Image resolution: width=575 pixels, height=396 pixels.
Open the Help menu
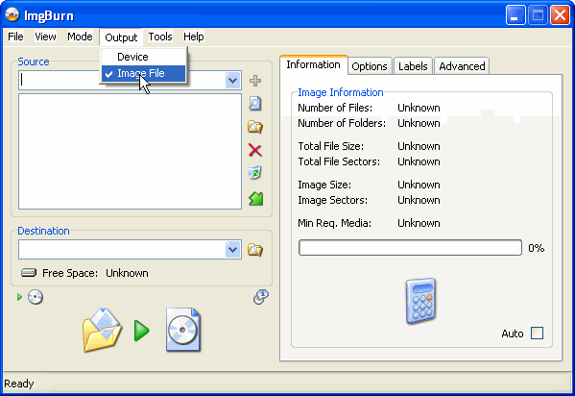pos(194,37)
